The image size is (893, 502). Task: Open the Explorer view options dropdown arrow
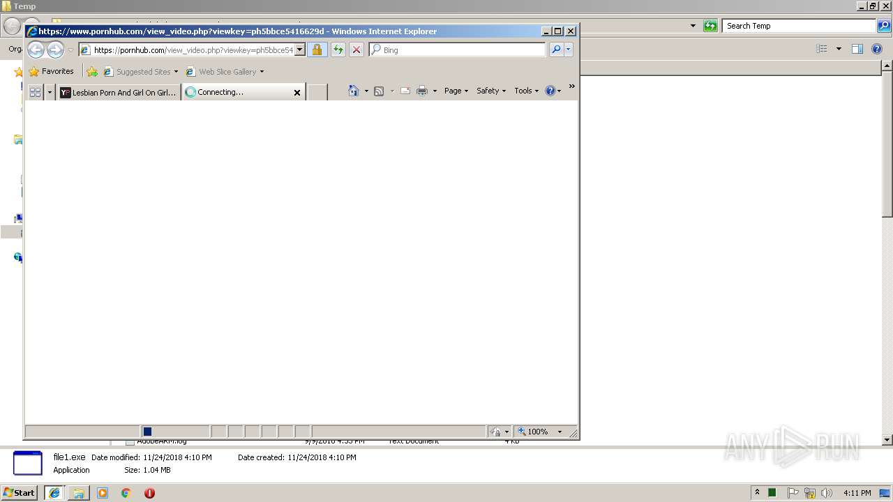(x=839, y=49)
